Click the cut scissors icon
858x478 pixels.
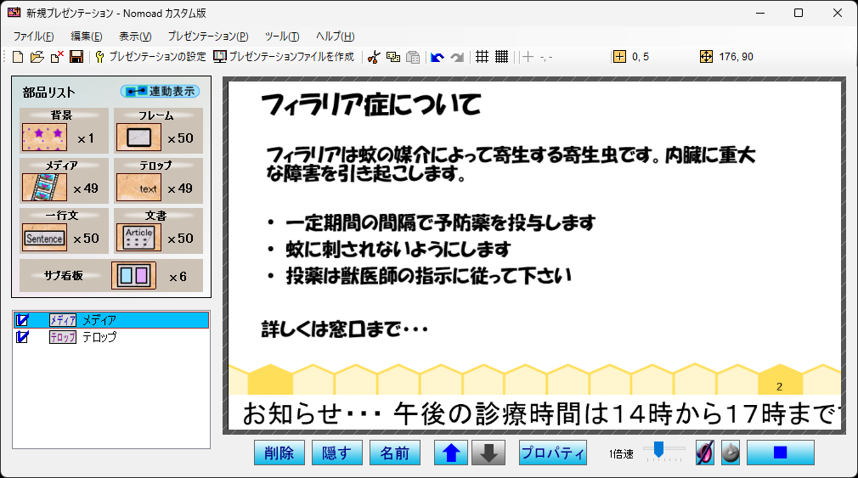pos(374,57)
